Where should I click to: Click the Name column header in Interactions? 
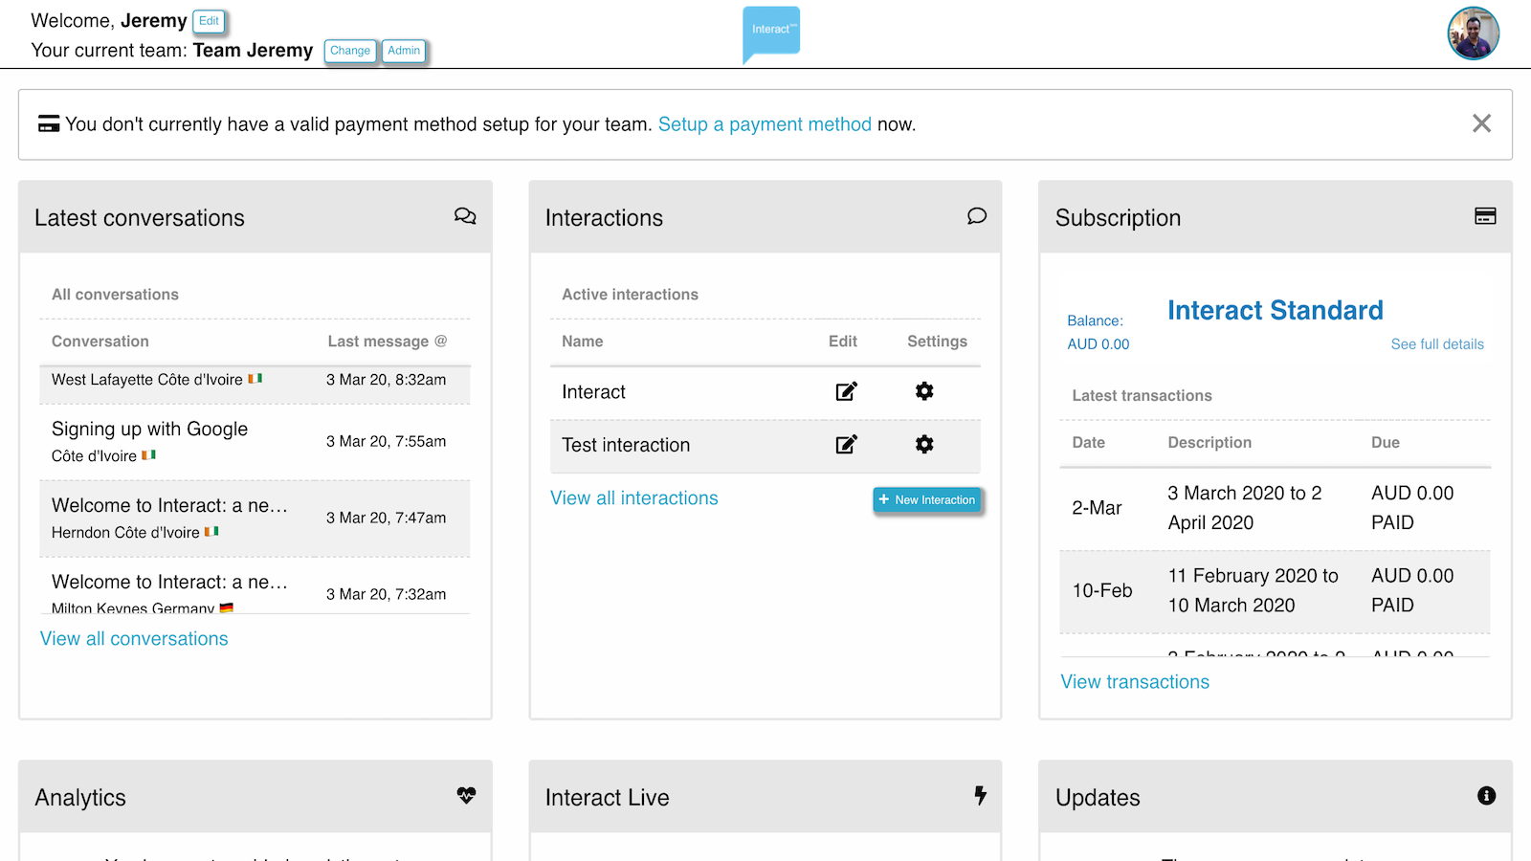pos(583,342)
